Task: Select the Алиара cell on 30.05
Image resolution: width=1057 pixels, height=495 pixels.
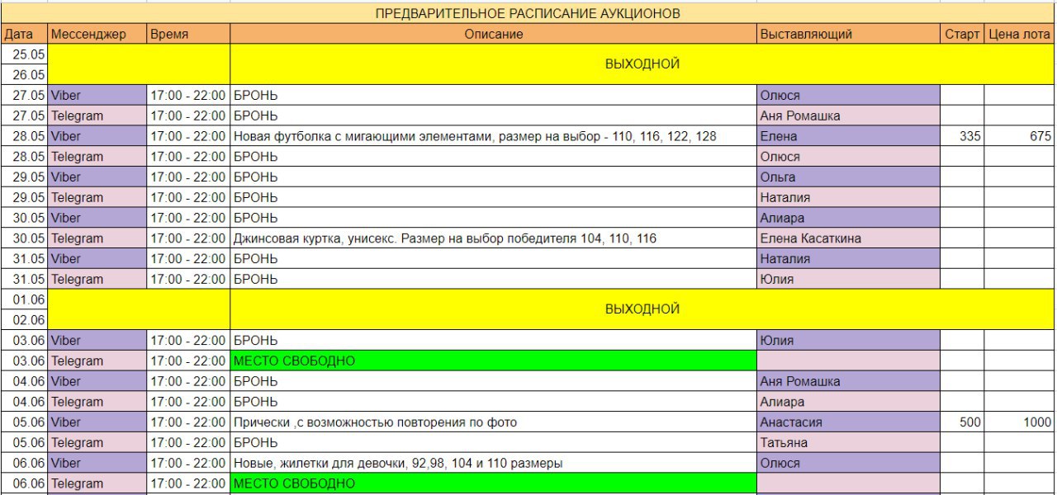Action: tap(849, 218)
